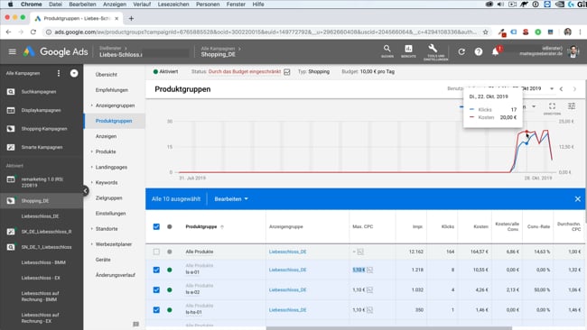Open bid chart icon for ls-hs-01
587x330 pixels.
[370, 310]
